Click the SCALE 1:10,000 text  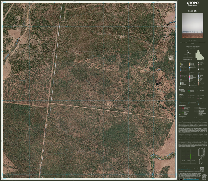click(193, 40)
